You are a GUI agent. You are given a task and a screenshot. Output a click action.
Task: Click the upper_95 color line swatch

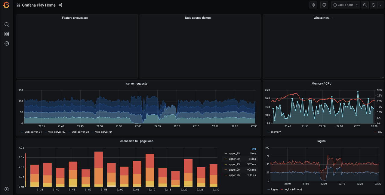pyautogui.click(x=226, y=175)
